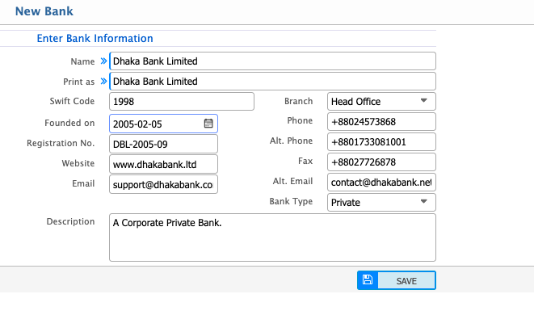Click the Branch label
This screenshot has width=534, height=315.
pyautogui.click(x=299, y=101)
